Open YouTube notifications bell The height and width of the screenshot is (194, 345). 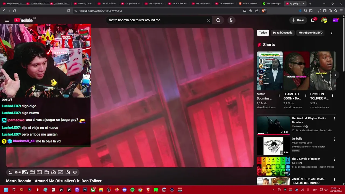coord(313,20)
